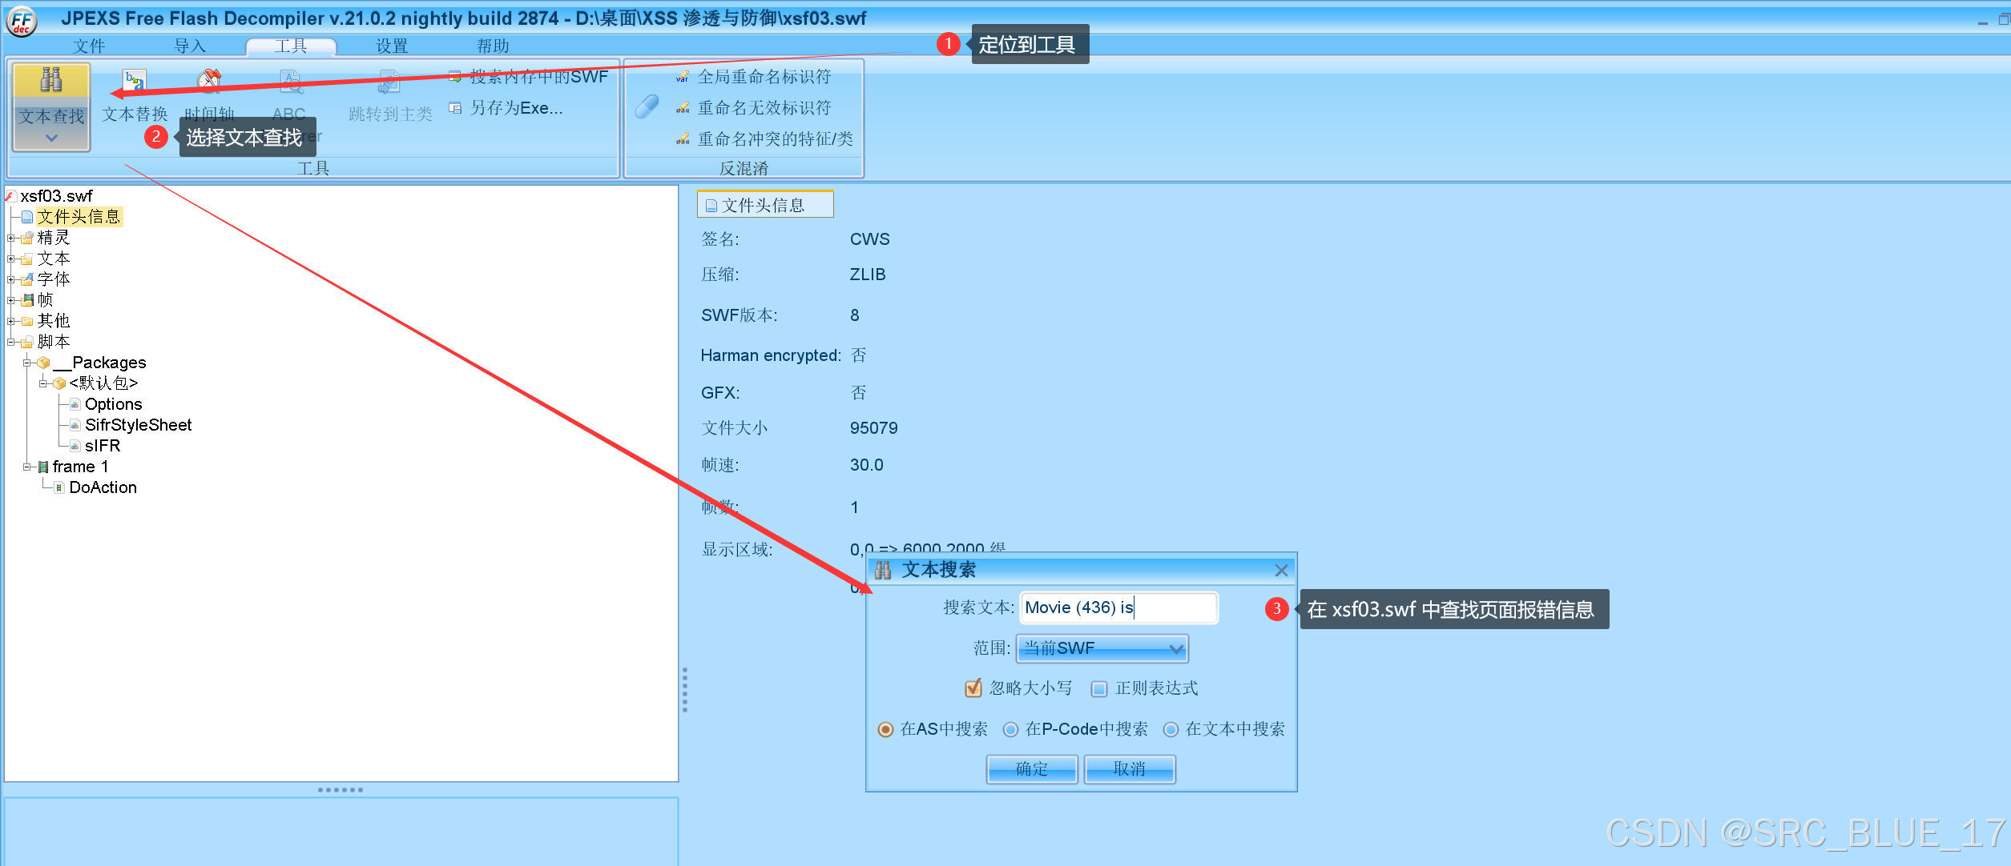Enable the 正则表达式 checkbox
2011x866 pixels.
(x=1098, y=688)
